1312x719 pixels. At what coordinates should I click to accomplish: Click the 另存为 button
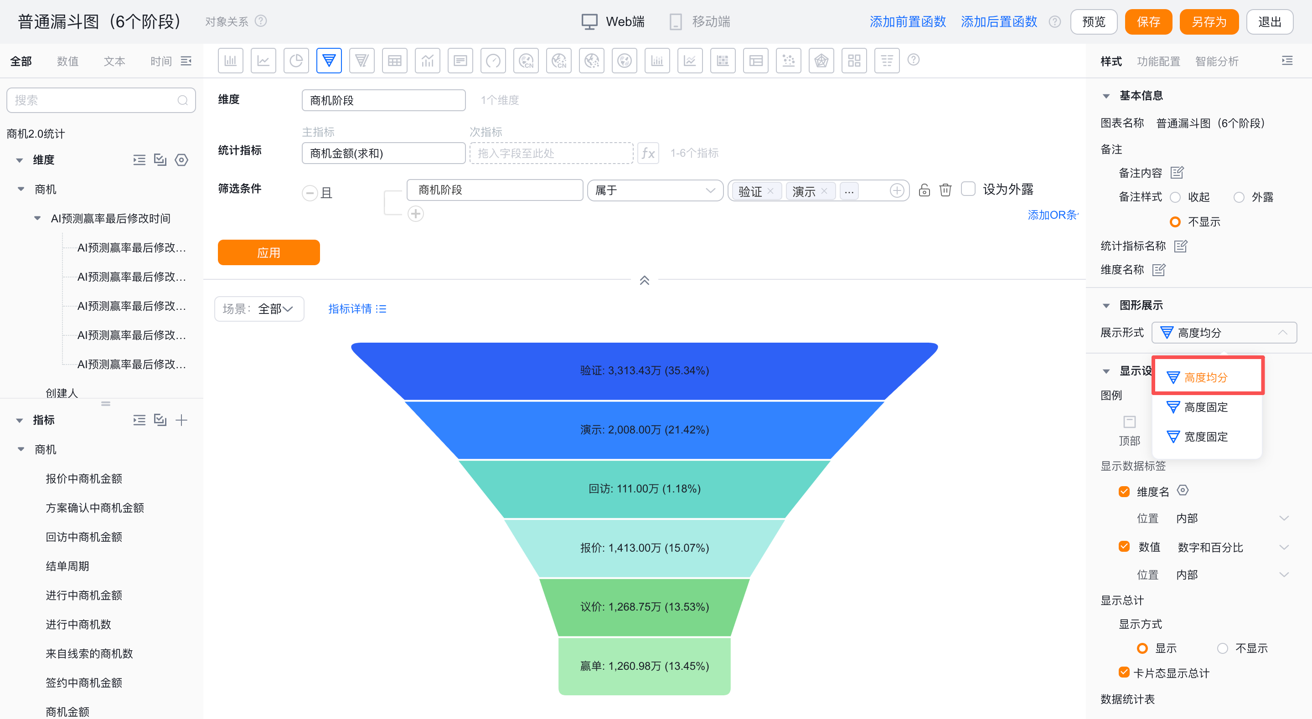click(1209, 22)
